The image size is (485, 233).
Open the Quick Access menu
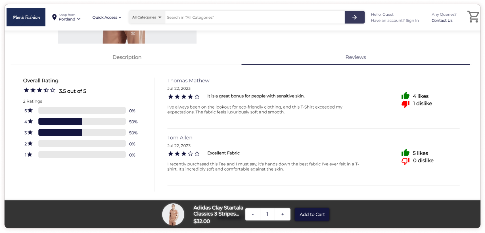tap(107, 17)
